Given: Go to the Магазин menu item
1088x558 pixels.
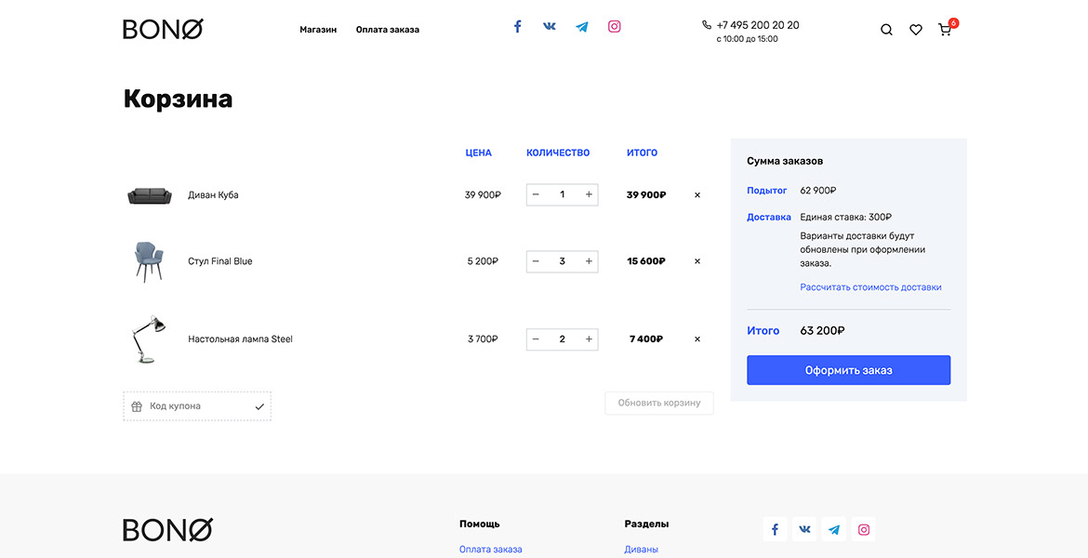Looking at the screenshot, I should pyautogui.click(x=318, y=29).
